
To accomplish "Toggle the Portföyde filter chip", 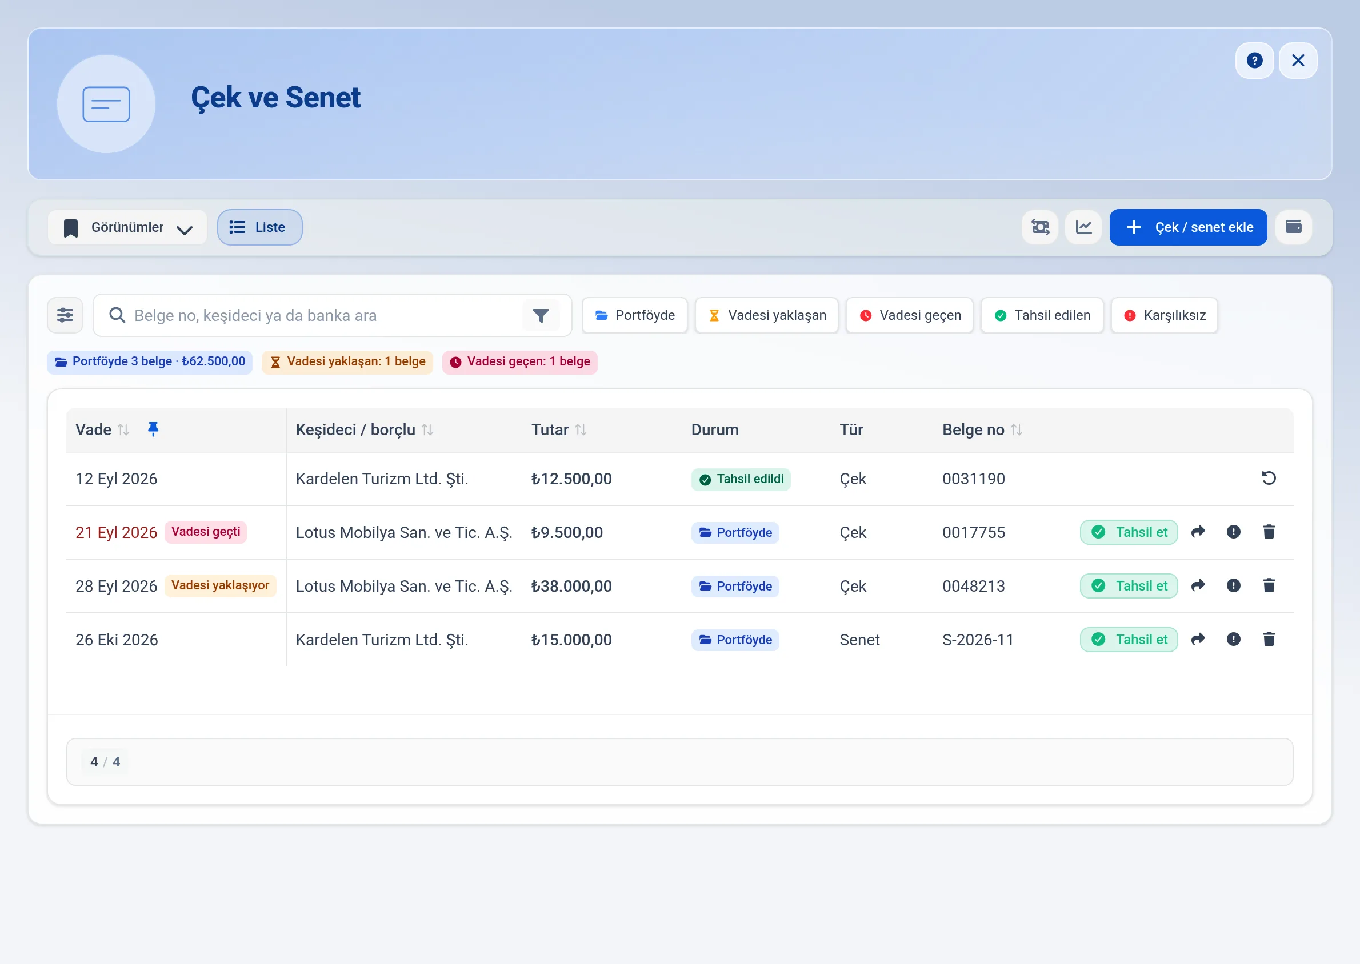I will (x=635, y=315).
